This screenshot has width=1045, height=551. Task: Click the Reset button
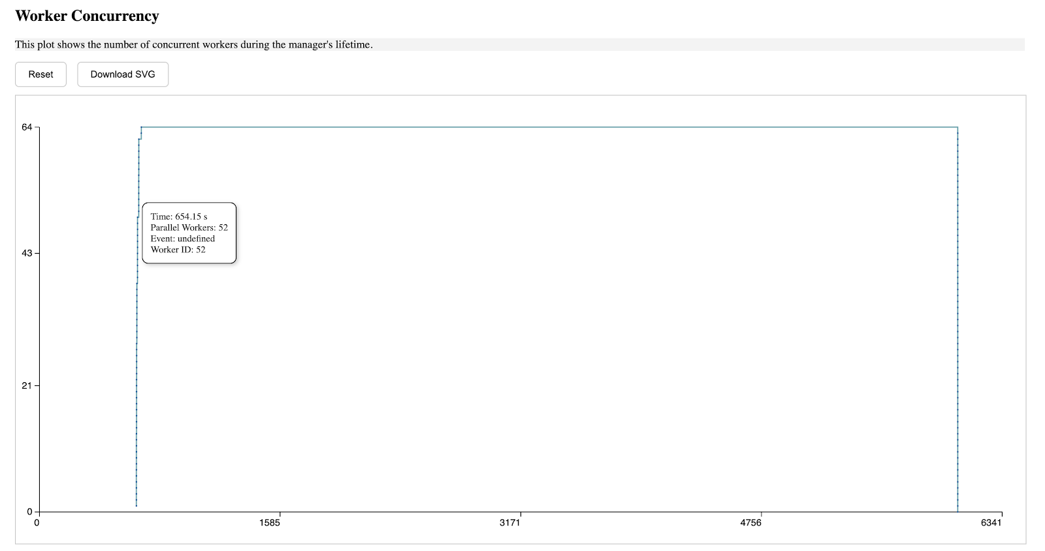[40, 74]
